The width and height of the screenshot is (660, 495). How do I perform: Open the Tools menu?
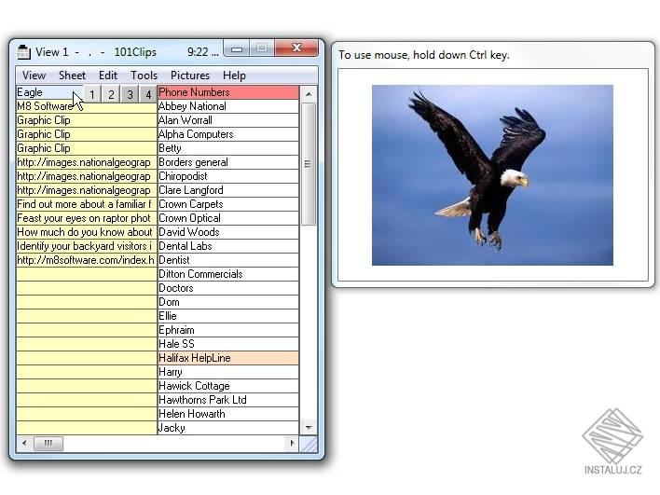[x=144, y=76]
